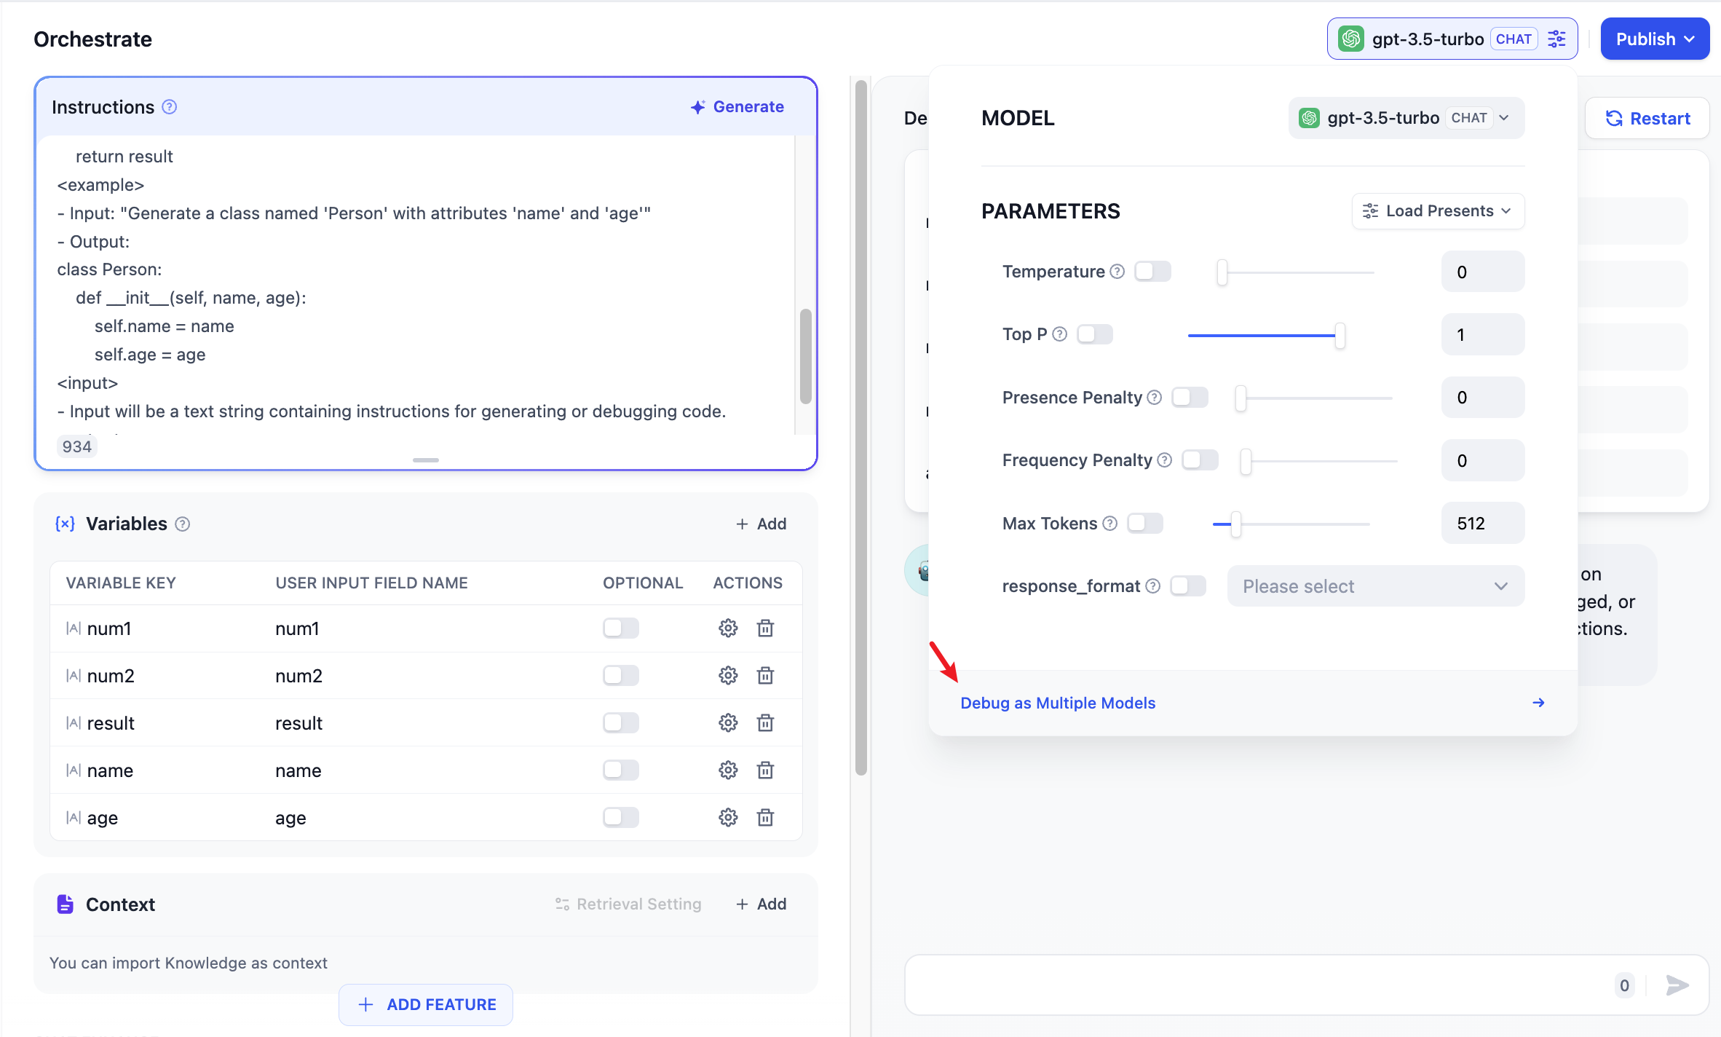Click the Variables help icon
Image resolution: width=1721 pixels, height=1037 pixels.
pos(183,524)
